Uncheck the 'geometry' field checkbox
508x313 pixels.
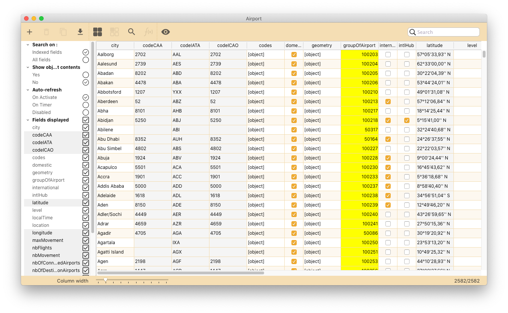click(86, 173)
